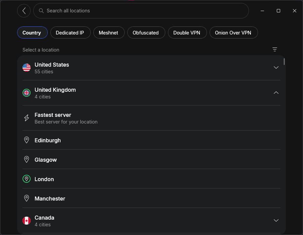
Task: Click the United States country name
Action: (52, 65)
